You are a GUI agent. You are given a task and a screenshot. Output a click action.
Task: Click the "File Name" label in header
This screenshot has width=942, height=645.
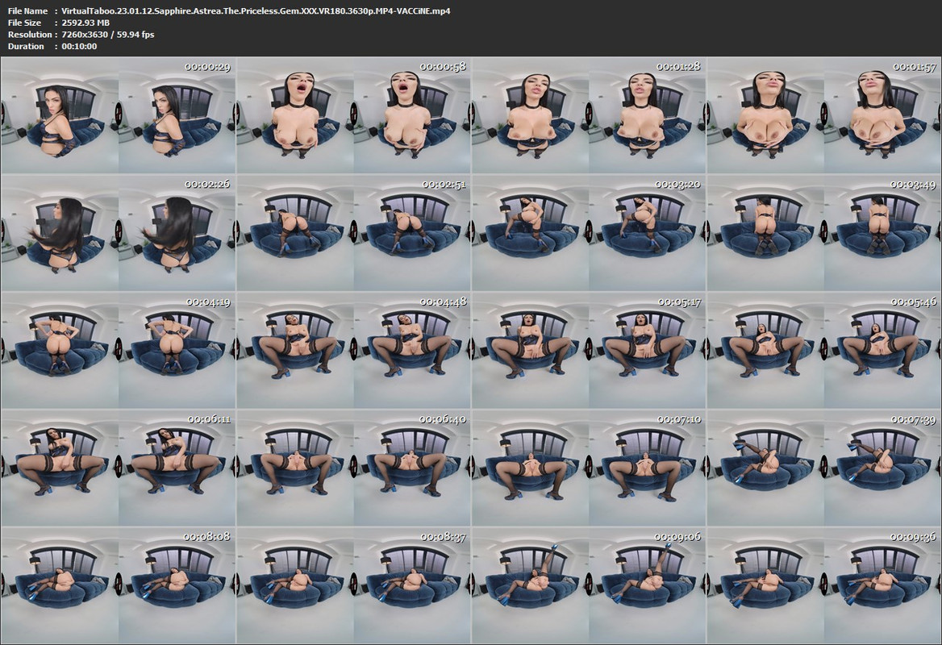27,10
